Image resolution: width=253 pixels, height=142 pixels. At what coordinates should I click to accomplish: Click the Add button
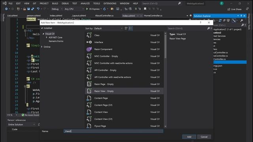[x=189, y=137]
